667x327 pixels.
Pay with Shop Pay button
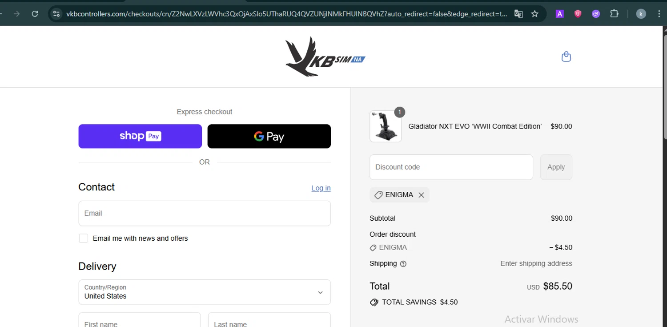click(x=140, y=136)
